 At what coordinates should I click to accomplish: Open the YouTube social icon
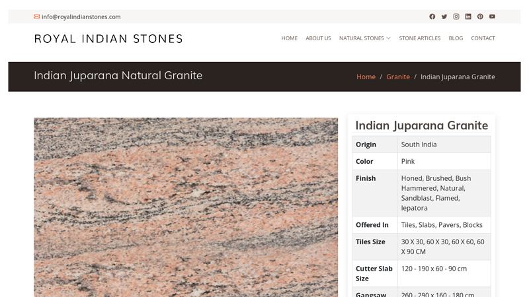[x=492, y=16]
